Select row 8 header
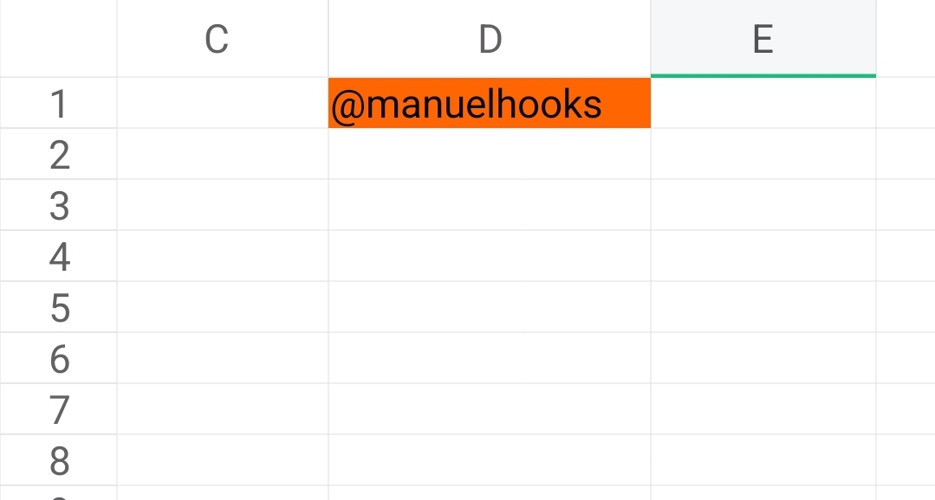The image size is (935, 500). tap(58, 461)
